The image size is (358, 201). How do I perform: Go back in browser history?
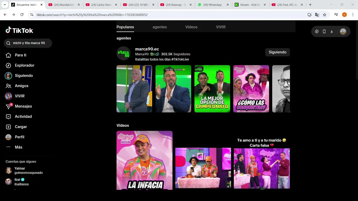pos(5,15)
